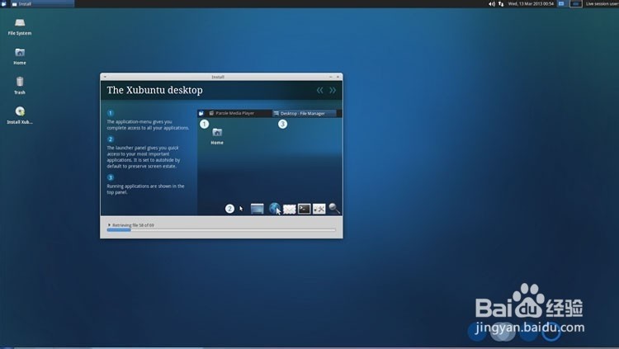Screen dimensions: 619x349
Task: Click the installation progress bar
Action: click(x=221, y=230)
